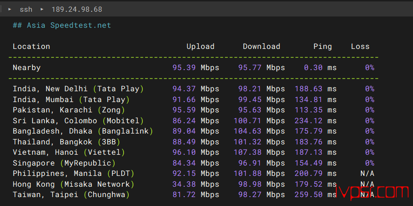413x206 pixels.
Task: Select Singapore ping value 154.49
Action: (308, 163)
